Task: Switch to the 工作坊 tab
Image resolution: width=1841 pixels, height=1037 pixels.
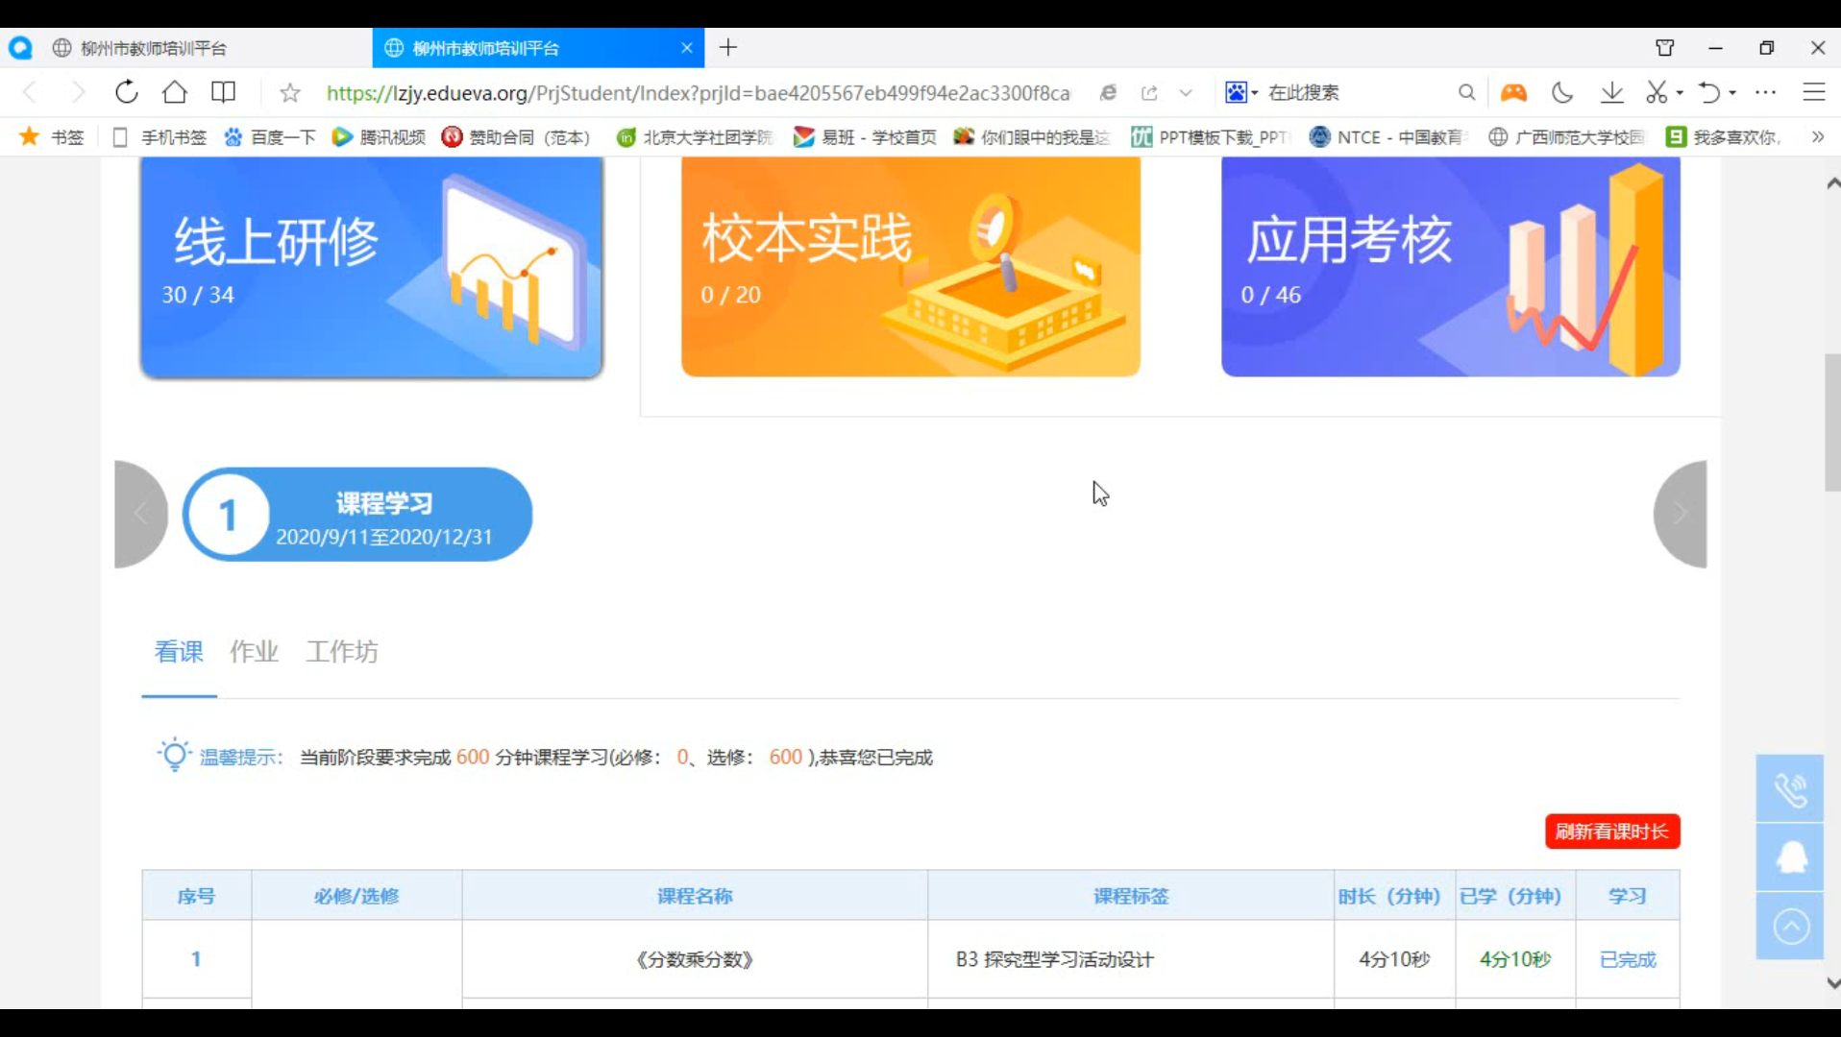Action: (341, 652)
